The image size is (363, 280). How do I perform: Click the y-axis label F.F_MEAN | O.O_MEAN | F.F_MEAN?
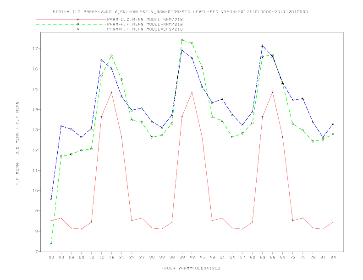[17, 144]
